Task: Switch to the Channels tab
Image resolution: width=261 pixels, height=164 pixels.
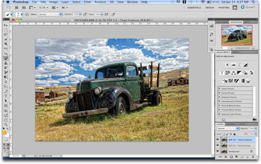Action: pos(231,124)
